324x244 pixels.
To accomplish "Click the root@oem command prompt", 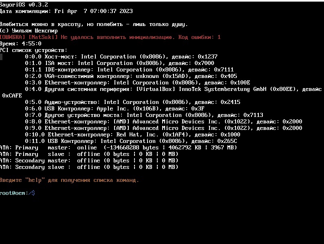I will tap(17, 193).
